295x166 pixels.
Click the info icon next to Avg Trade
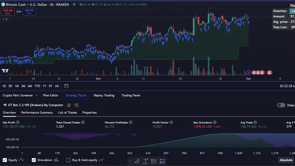(x=255, y=122)
